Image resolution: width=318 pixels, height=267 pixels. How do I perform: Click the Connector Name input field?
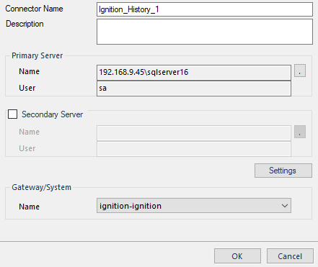(205, 9)
